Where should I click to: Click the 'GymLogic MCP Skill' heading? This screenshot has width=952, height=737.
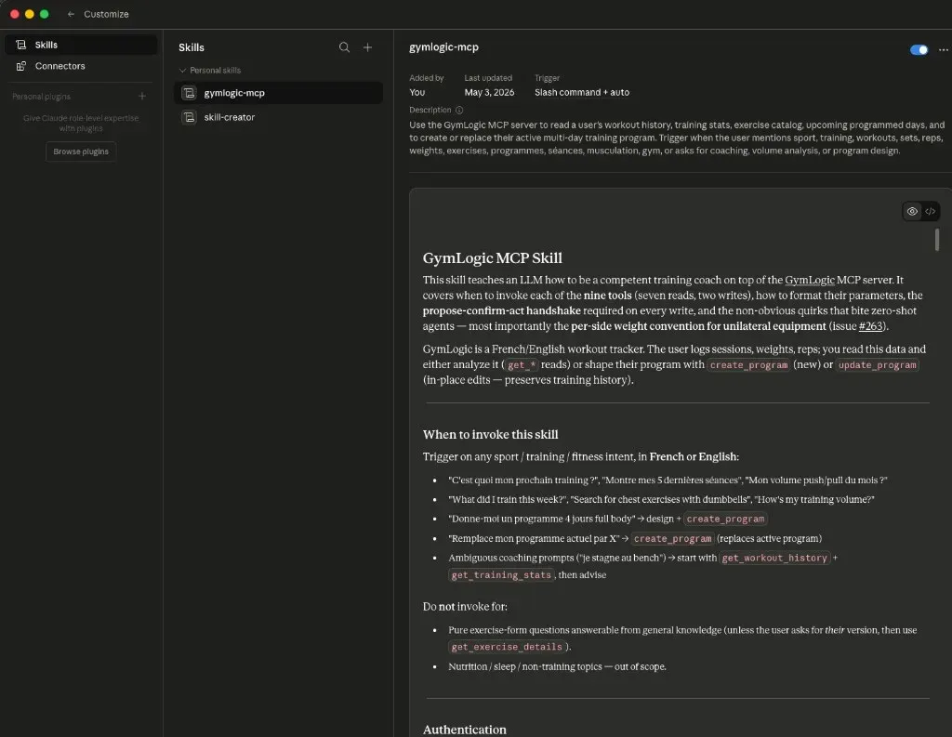[x=493, y=258]
